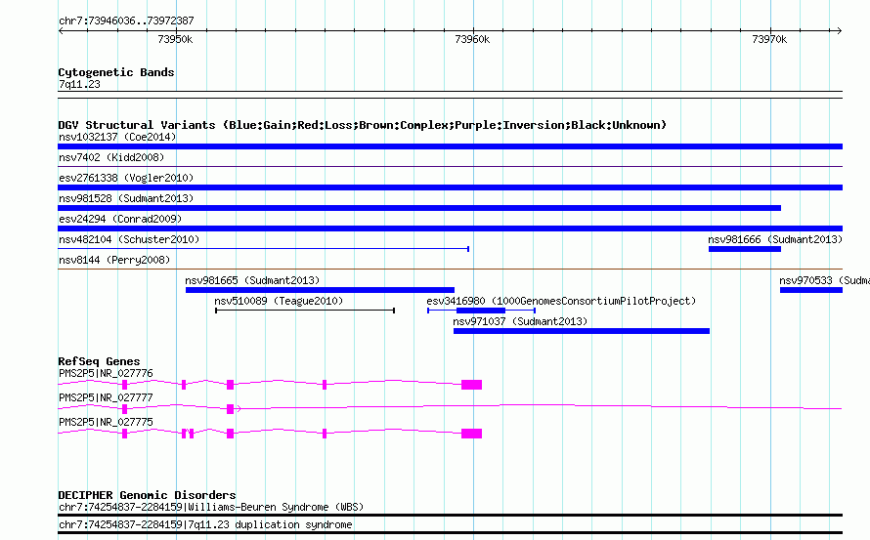Click the 73960k ruler label
870x540 pixels.
pyautogui.click(x=472, y=39)
